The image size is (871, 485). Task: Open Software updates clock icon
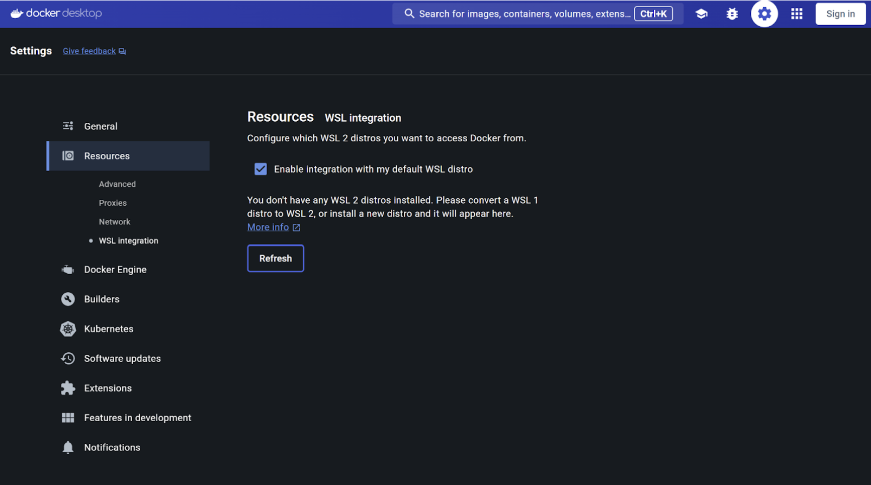68,358
